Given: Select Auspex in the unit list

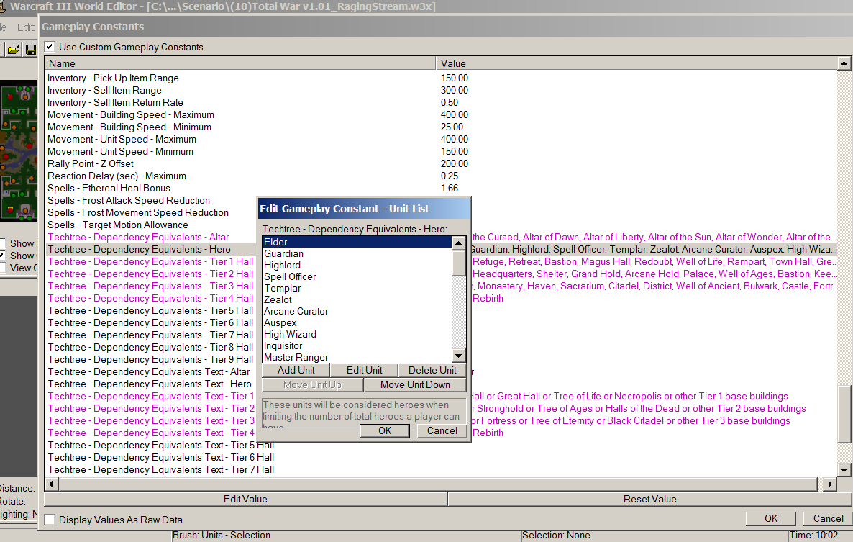Looking at the screenshot, I should click(357, 322).
